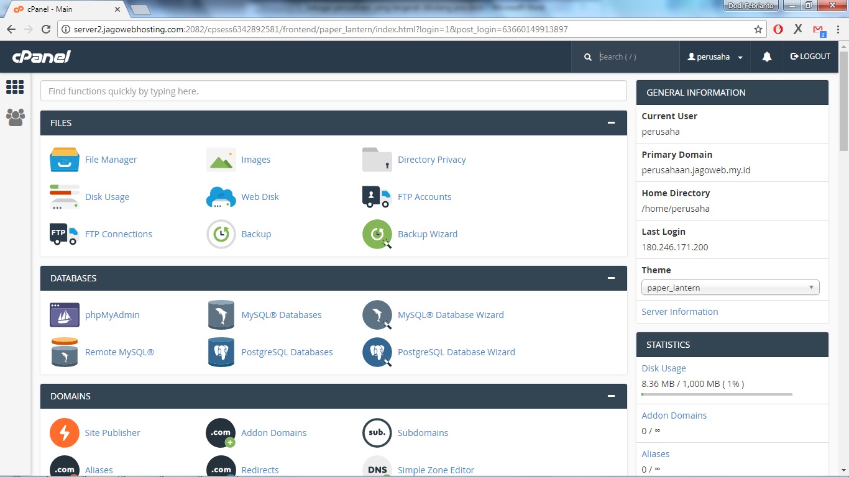Open the FTP Accounts link text
The height and width of the screenshot is (477, 849).
(x=424, y=197)
